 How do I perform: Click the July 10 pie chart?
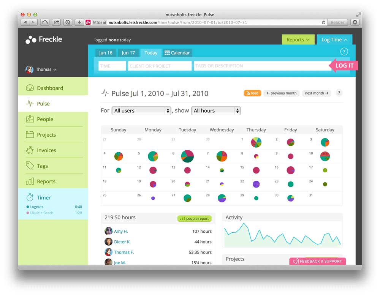[x=325, y=156]
